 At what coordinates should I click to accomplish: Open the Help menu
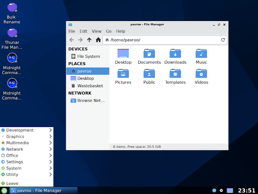coord(121,31)
